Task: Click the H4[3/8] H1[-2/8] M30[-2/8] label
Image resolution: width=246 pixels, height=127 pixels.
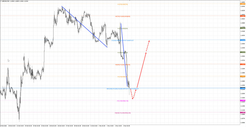Action: [122, 113]
